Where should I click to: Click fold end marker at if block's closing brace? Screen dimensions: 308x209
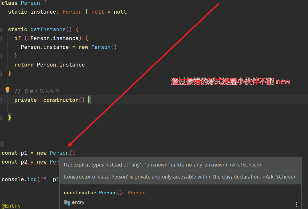[x=1, y=56]
